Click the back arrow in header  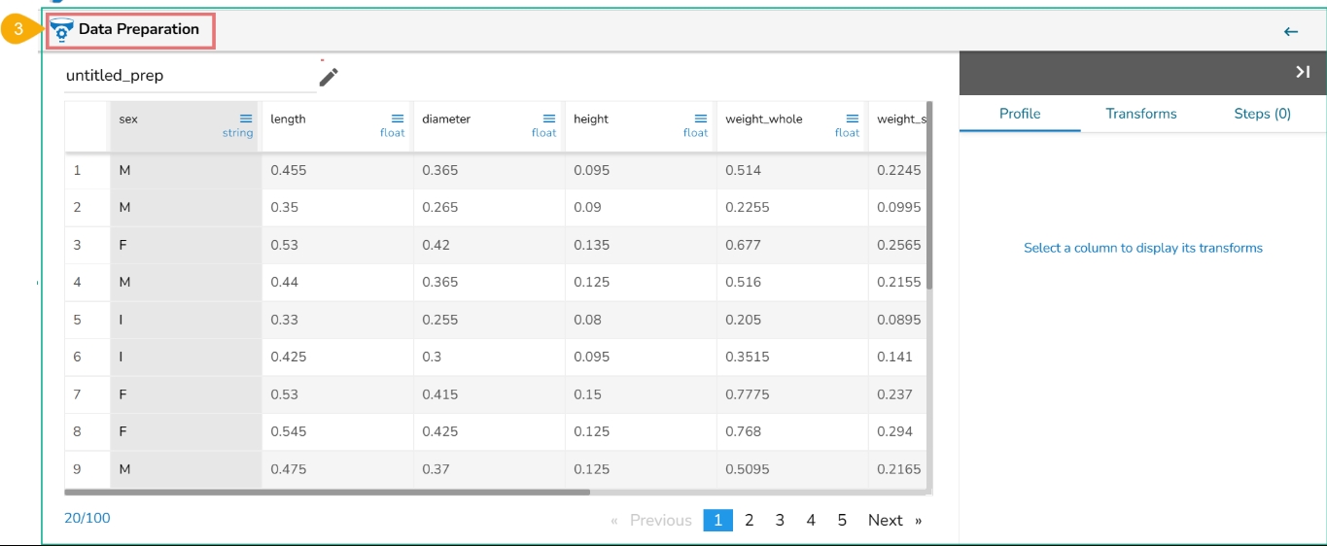coord(1291,32)
